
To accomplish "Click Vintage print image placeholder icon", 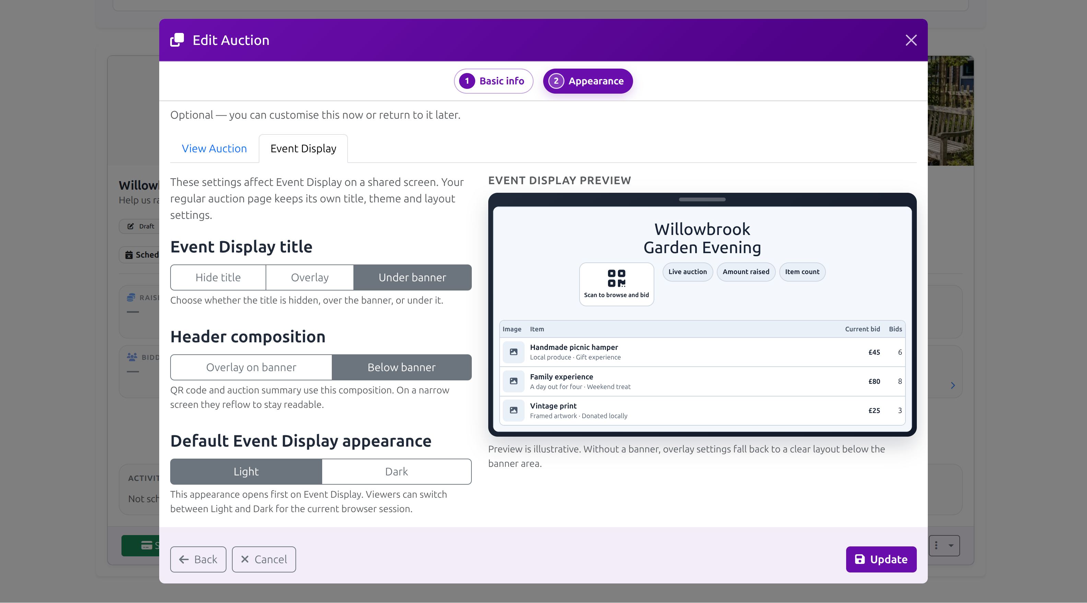I will 514,410.
